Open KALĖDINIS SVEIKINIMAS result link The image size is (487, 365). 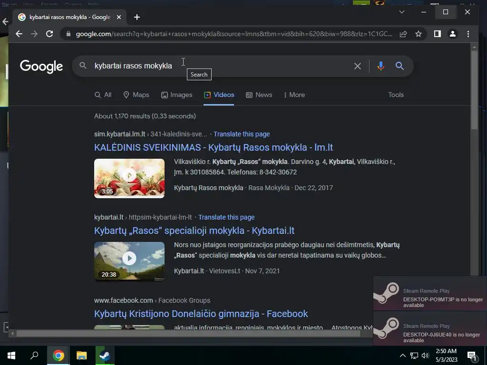point(214,147)
